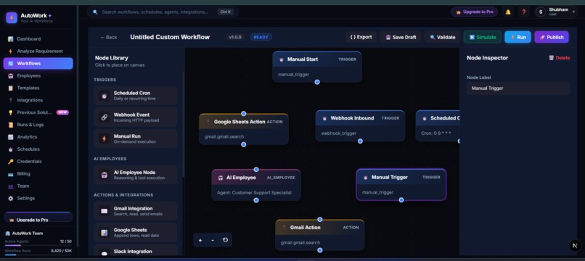Click the sidebar Upgrade to Pro button
Viewport: 585px width, 261px height.
[x=38, y=217]
